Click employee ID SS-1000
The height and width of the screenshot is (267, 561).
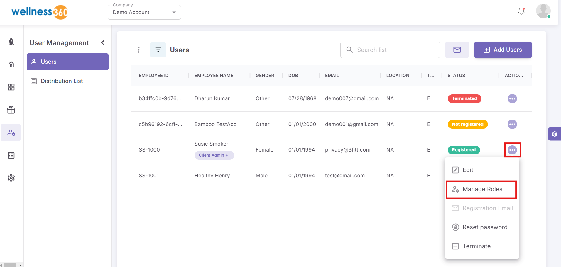point(149,150)
